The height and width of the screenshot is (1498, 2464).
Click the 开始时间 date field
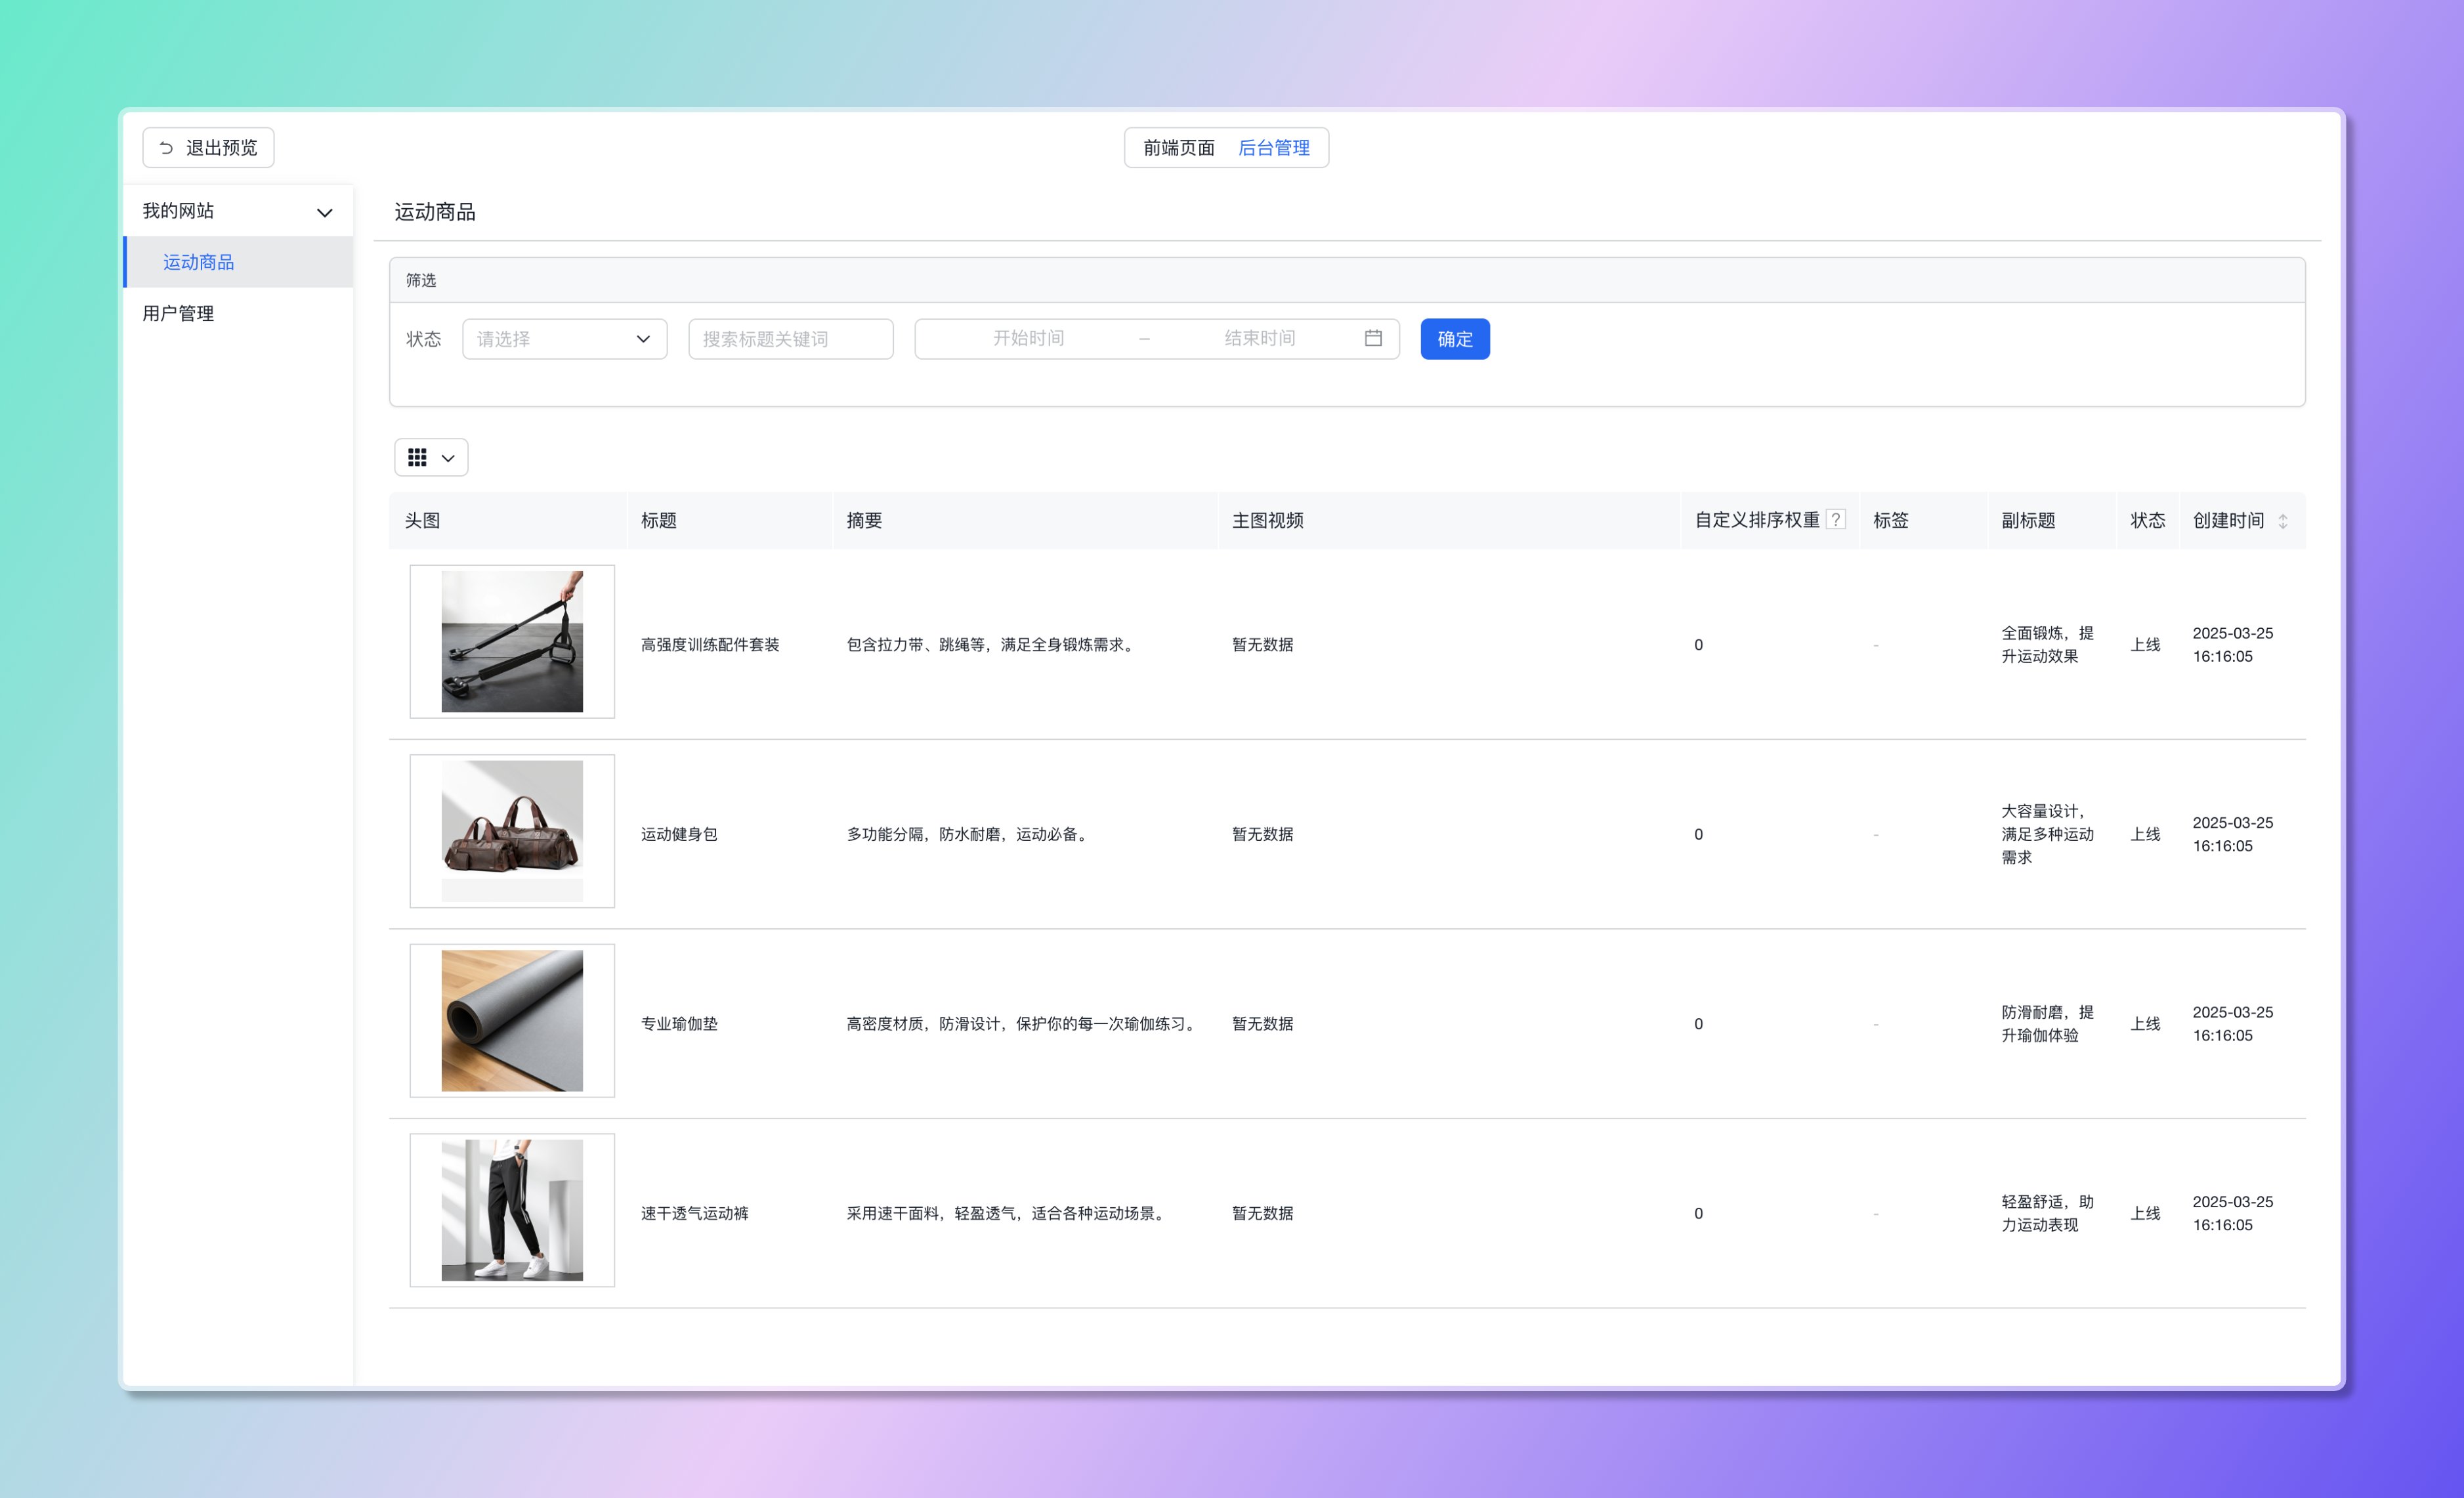[1028, 339]
